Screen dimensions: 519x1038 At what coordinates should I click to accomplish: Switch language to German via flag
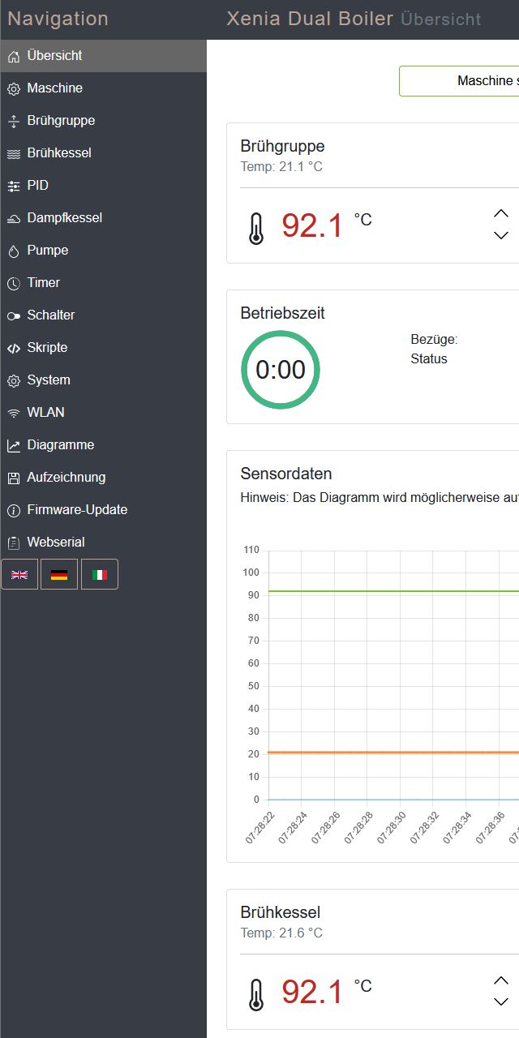59,574
